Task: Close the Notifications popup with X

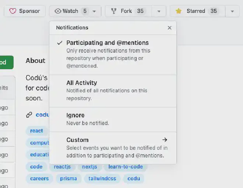Action: [x=169, y=28]
